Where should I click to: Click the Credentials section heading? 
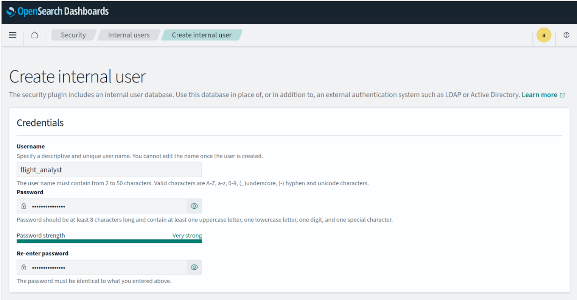coord(40,123)
